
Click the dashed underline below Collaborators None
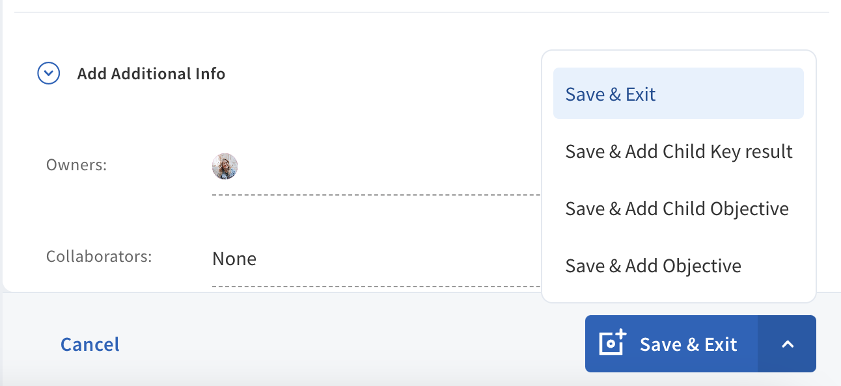(376, 286)
